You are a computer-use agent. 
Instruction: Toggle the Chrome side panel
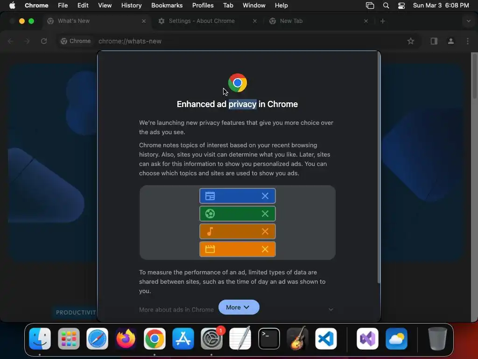tap(434, 41)
